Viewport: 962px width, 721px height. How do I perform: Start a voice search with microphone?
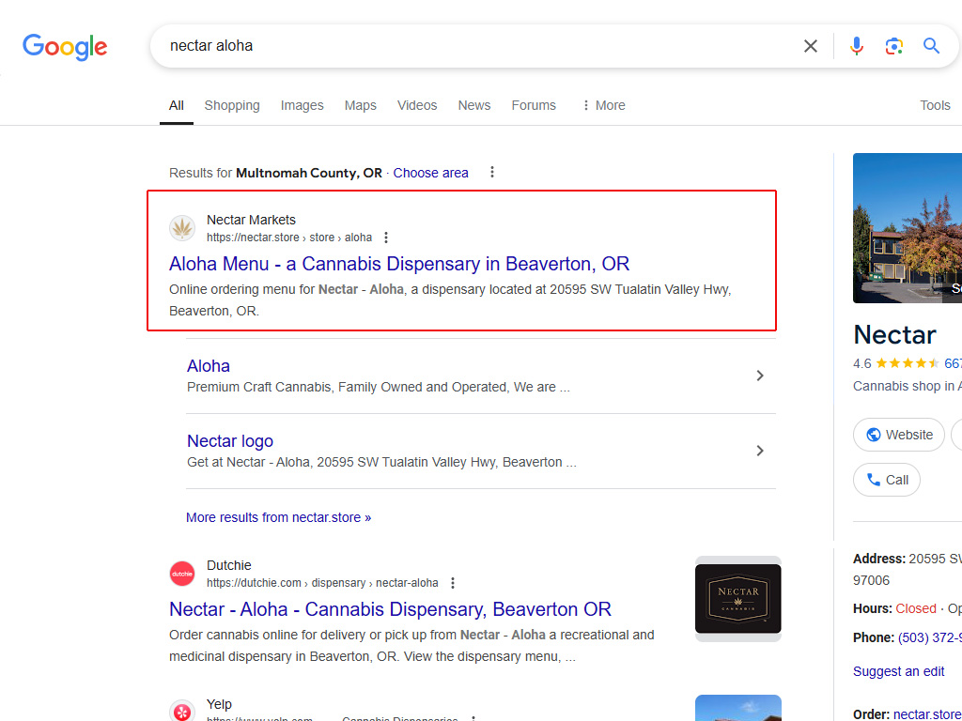click(856, 46)
